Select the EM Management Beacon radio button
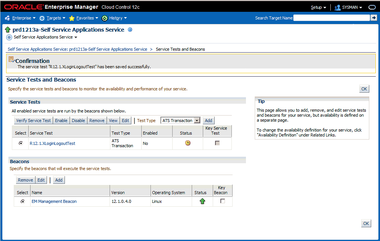Screen dimensions: 380x241 click(x=23, y=201)
